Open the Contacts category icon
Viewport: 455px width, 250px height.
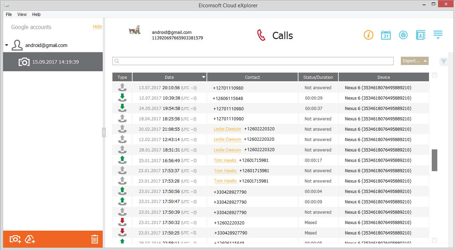click(x=421, y=35)
